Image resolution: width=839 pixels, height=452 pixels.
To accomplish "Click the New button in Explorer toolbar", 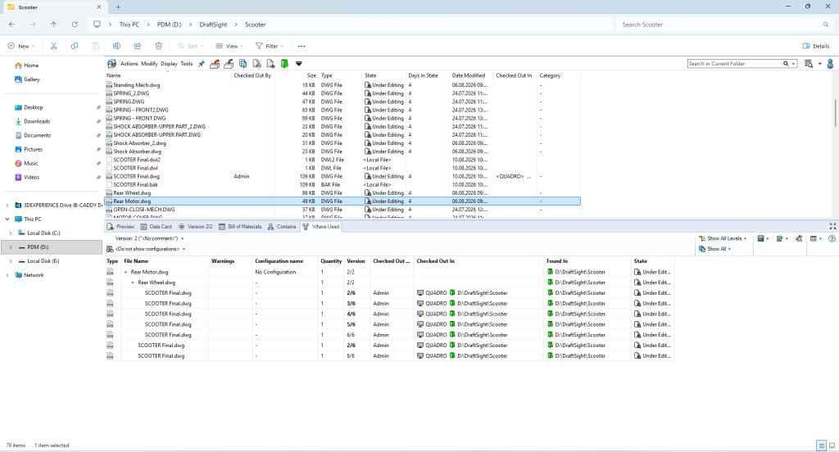I will [x=20, y=46].
